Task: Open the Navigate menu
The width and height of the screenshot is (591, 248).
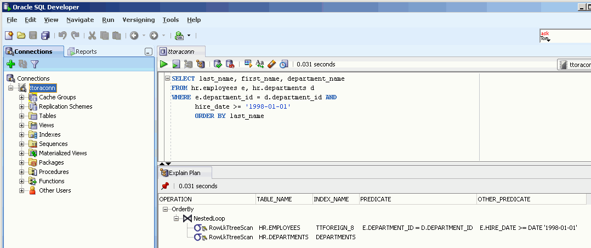Action: tap(80, 20)
